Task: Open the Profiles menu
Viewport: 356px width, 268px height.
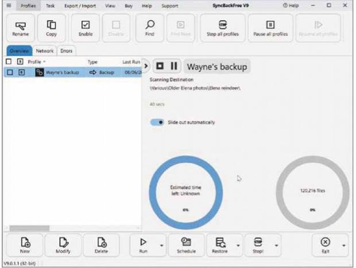Action: [28, 6]
